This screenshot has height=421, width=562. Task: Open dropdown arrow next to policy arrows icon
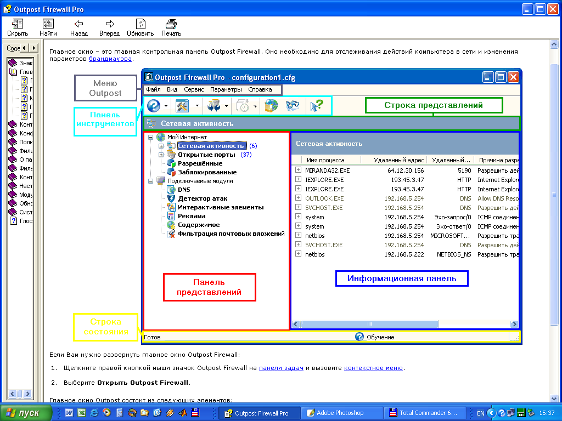tap(226, 106)
